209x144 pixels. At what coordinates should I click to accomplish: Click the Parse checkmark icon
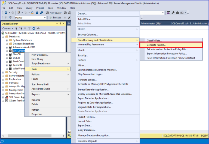(x=69, y=18)
